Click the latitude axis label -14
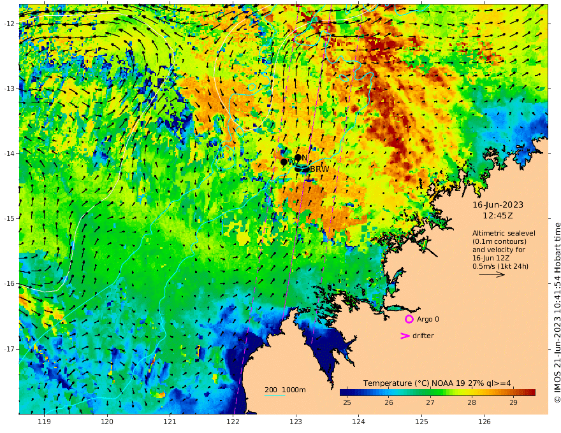Screen dimensions: 561x433 click(x=10, y=153)
